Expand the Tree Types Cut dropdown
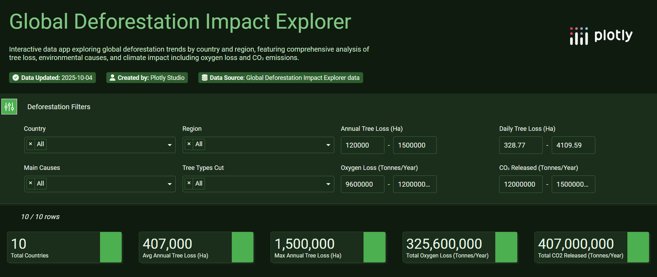This screenshot has height=277, width=657. point(328,184)
